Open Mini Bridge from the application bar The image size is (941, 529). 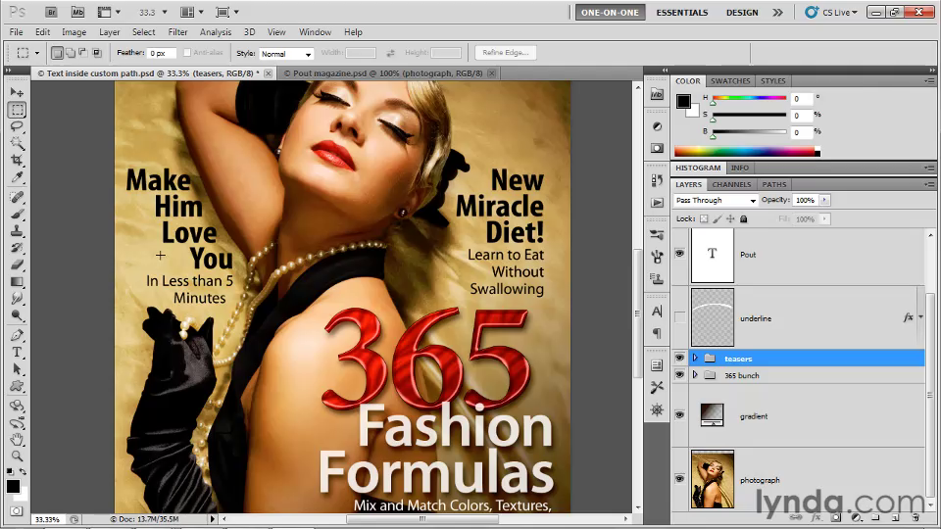pyautogui.click(x=78, y=13)
